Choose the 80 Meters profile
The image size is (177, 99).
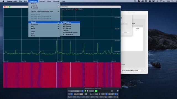pos(70,28)
